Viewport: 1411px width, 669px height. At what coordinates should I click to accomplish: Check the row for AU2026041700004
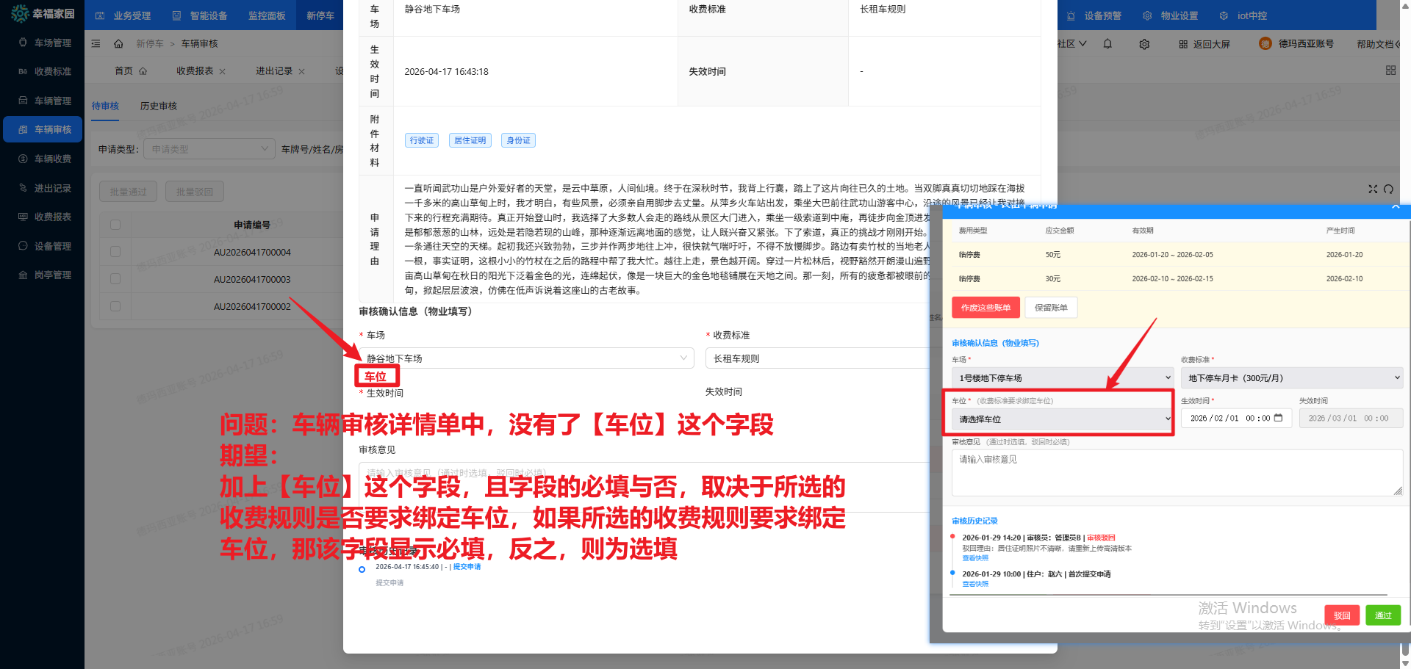point(115,252)
